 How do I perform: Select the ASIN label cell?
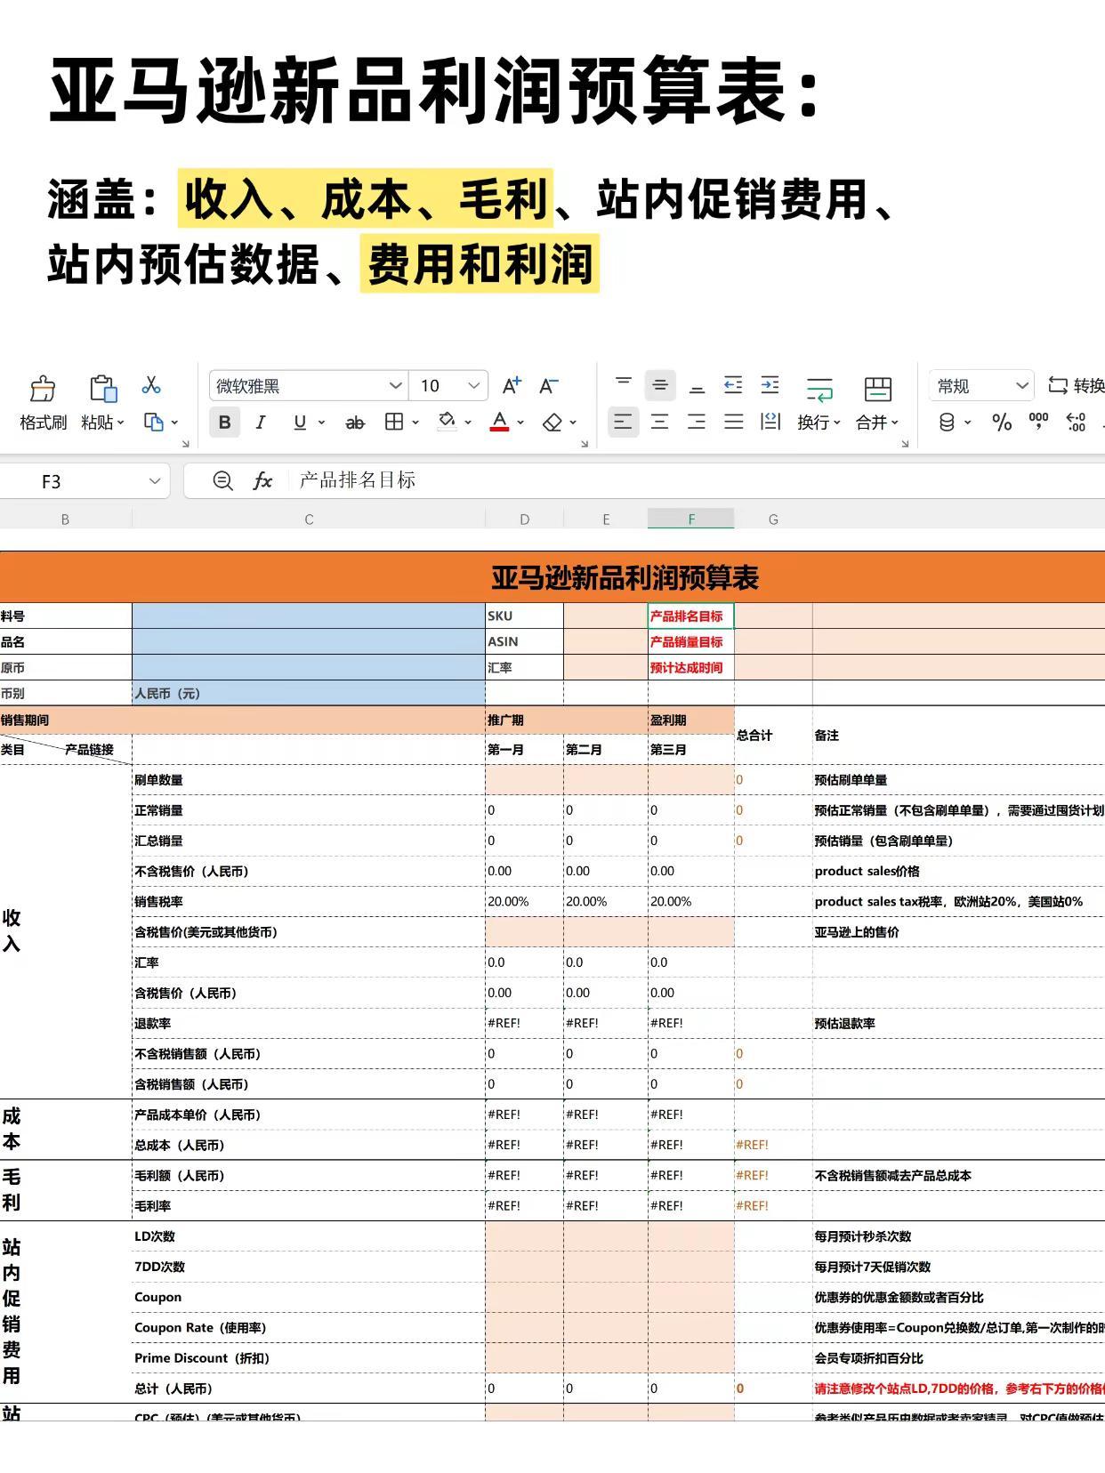tap(524, 641)
